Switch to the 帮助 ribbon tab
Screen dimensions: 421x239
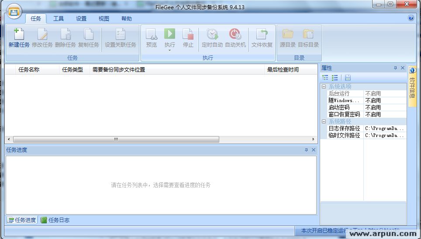tap(127, 18)
